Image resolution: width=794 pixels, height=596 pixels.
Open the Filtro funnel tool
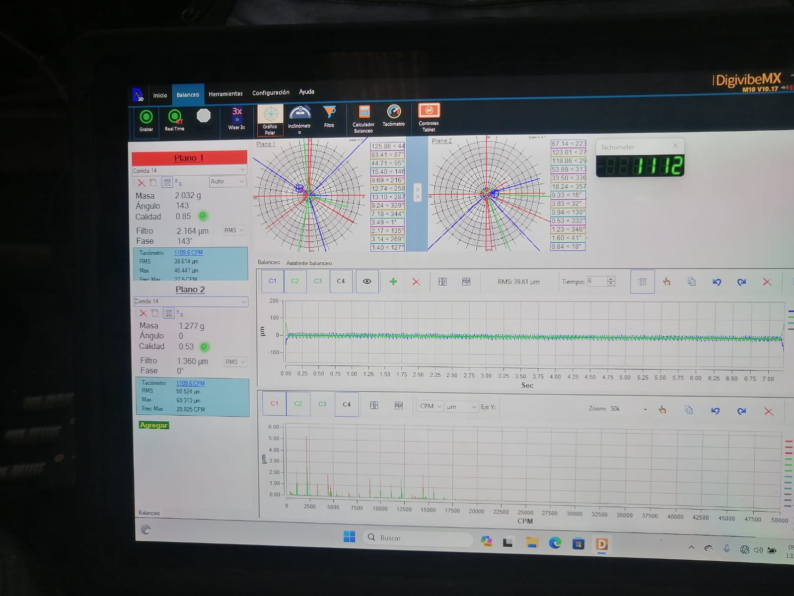329,117
